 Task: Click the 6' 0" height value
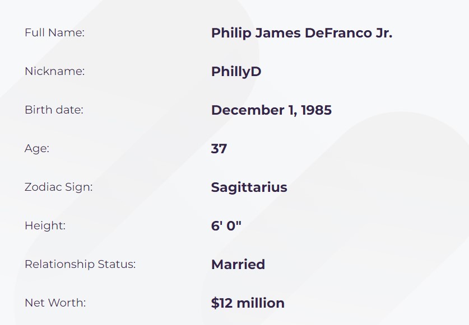pyautogui.click(x=226, y=226)
